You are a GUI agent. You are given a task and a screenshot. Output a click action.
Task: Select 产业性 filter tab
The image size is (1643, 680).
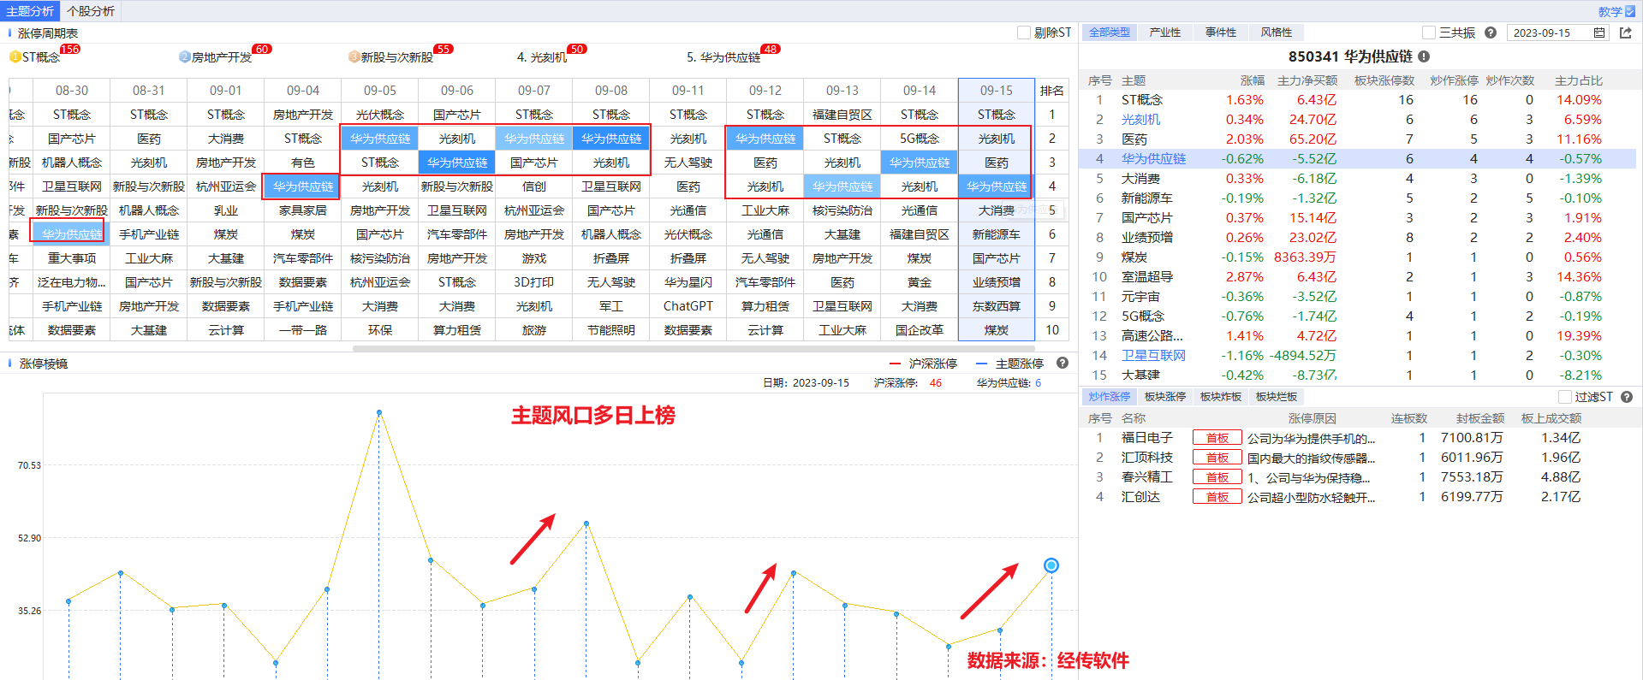1165,33
